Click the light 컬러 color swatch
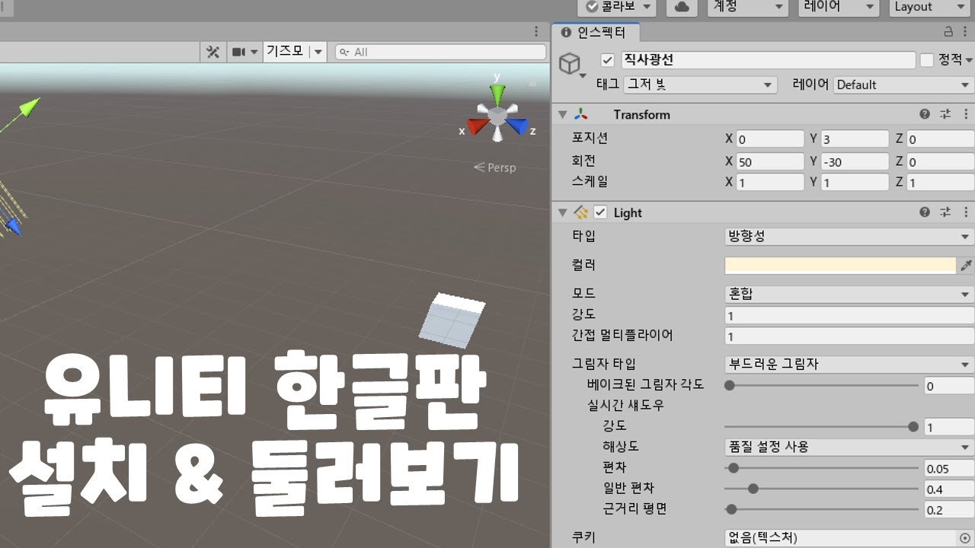Image resolution: width=975 pixels, height=548 pixels. pos(840,266)
